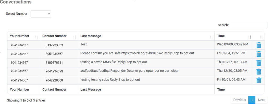The image size is (268, 105).
Task: Delete the conversation with contact 3051234567
Action: click(259, 54)
